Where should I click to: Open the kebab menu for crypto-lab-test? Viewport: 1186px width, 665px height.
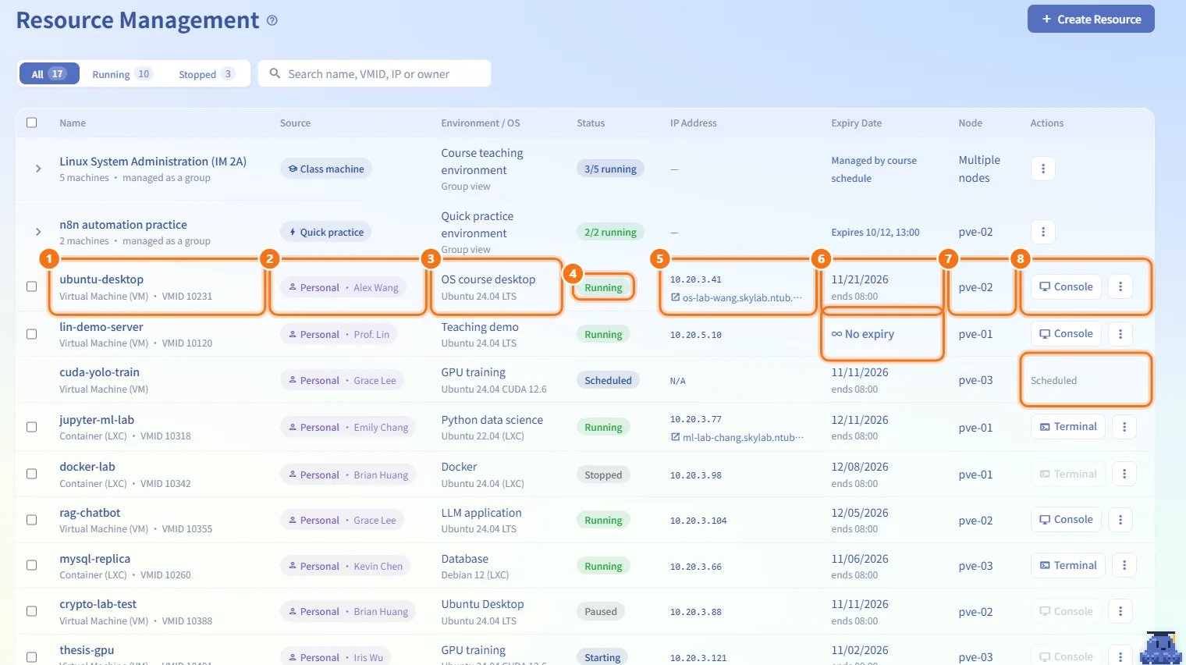[x=1120, y=611]
